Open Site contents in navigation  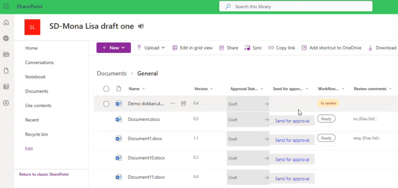(x=38, y=105)
